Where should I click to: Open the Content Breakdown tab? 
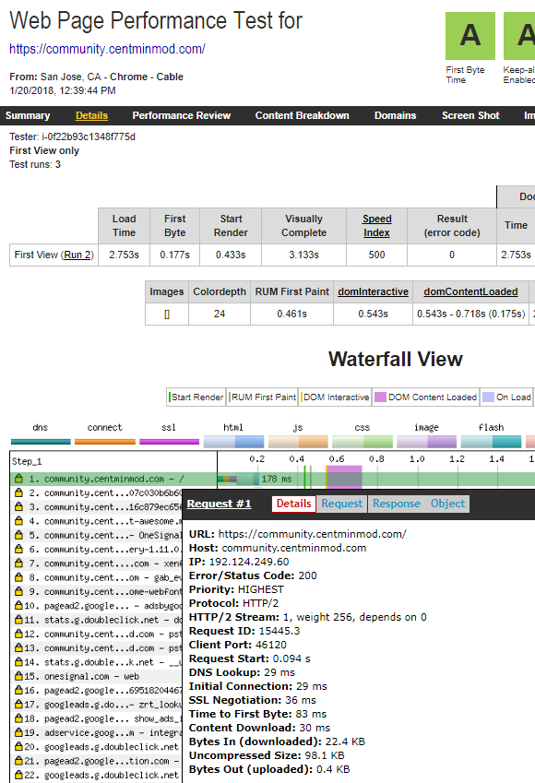point(302,115)
